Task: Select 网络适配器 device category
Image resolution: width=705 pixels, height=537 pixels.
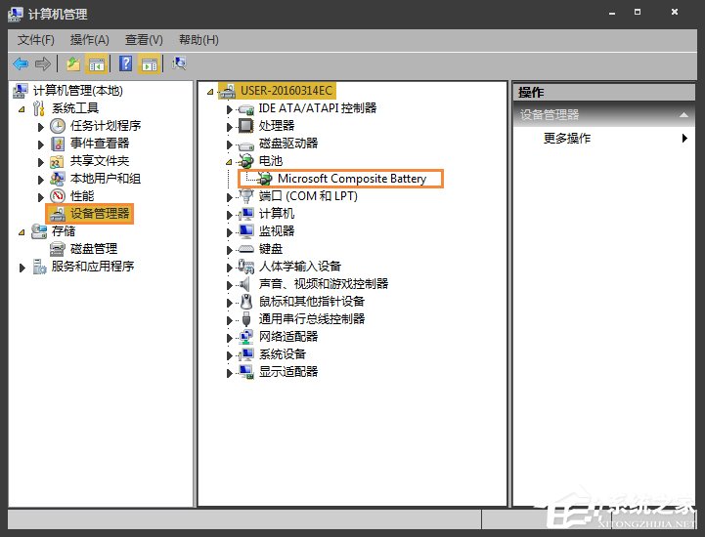Action: point(288,336)
